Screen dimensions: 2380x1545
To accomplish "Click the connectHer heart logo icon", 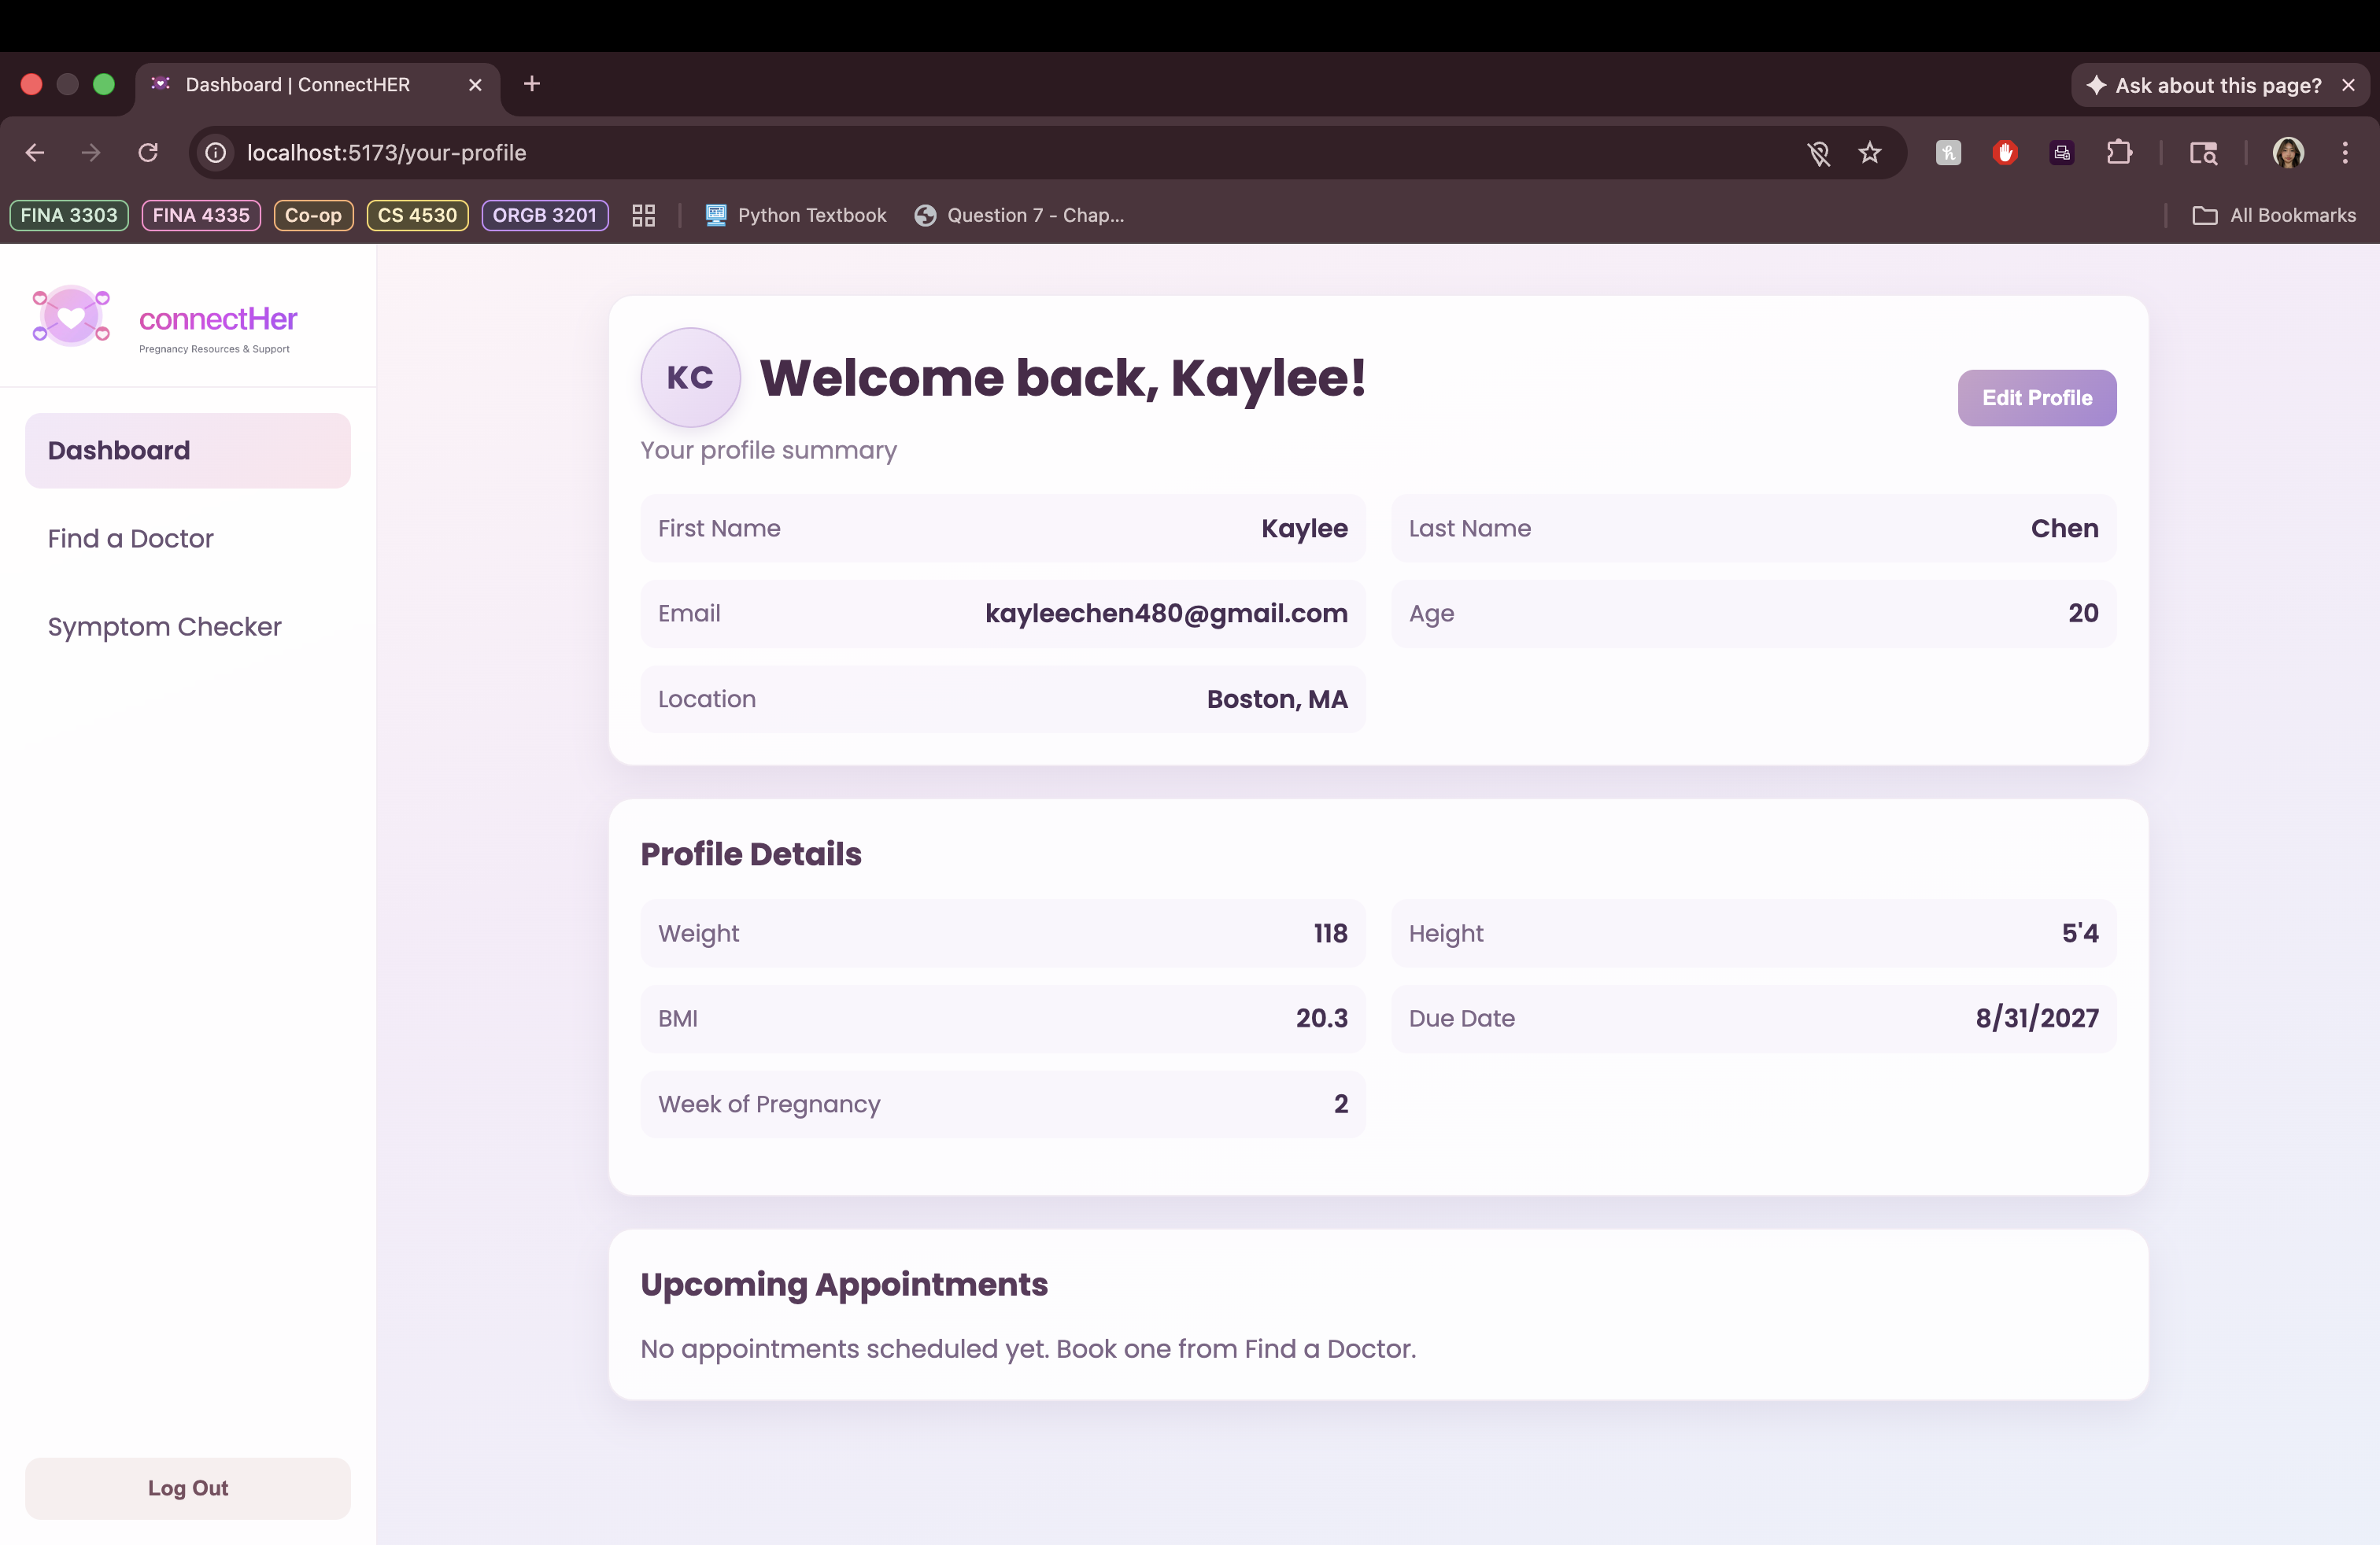I will pos(71,317).
